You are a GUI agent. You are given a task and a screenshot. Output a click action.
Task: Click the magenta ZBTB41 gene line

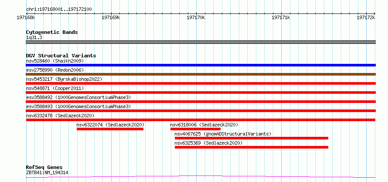201,177
